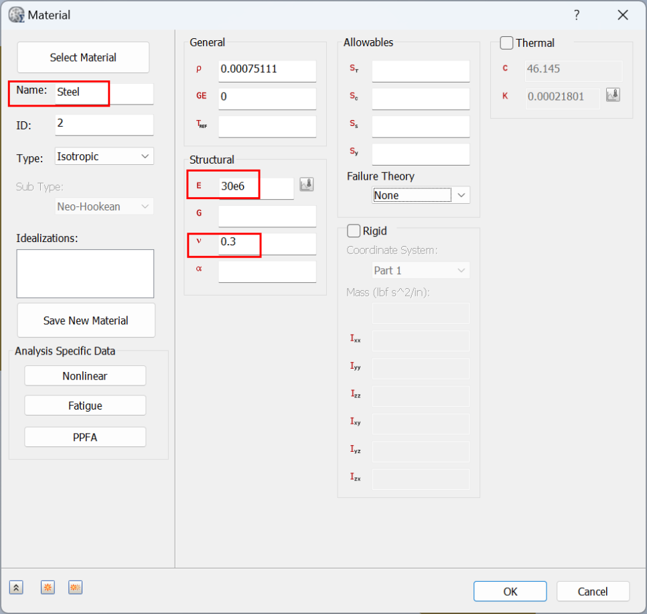This screenshot has height=614, width=647.
Task: Close the Material dialog with the X
Action: point(623,15)
